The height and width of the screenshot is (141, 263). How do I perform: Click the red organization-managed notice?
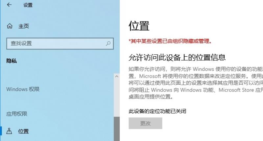(x=170, y=41)
